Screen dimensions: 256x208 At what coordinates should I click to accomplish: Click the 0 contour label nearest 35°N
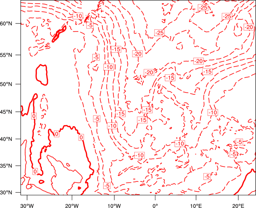point(35,172)
